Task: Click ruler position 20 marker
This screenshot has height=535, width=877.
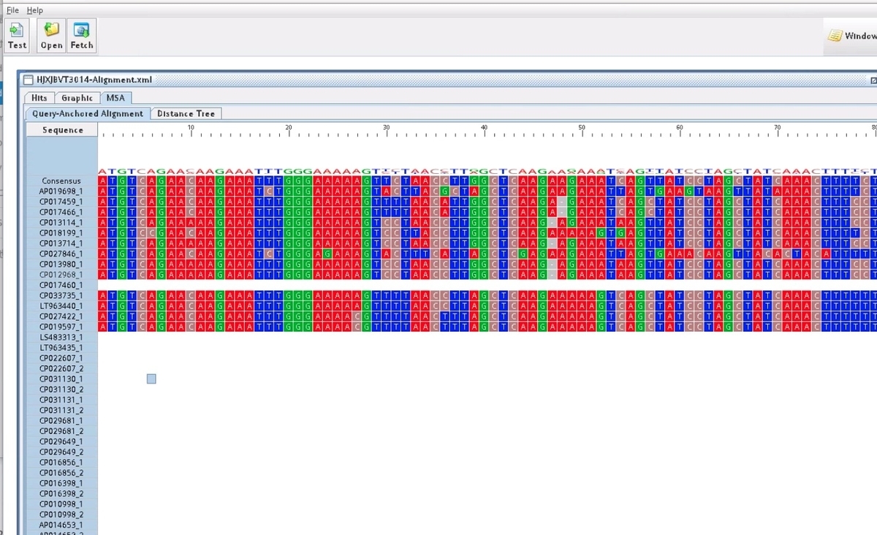Action: coord(289,127)
